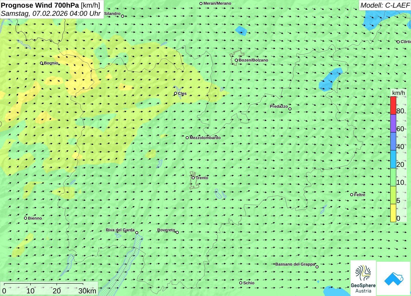The width and height of the screenshot is (411, 296).
Task: Click the legend value '40'
Action: pos(400,147)
